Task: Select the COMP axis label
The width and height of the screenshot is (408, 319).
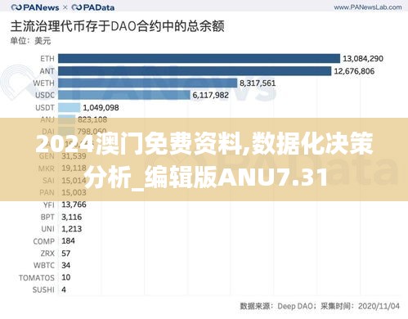Action: (x=43, y=241)
